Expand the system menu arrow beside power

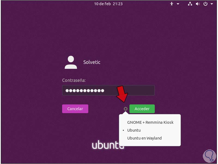coord(212,4)
